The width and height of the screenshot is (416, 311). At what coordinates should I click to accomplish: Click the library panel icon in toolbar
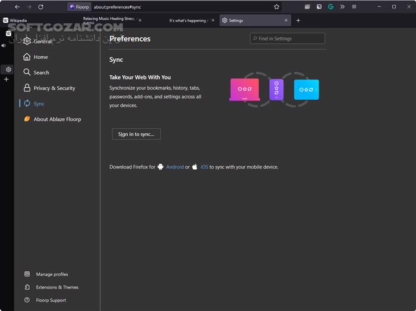click(x=307, y=7)
